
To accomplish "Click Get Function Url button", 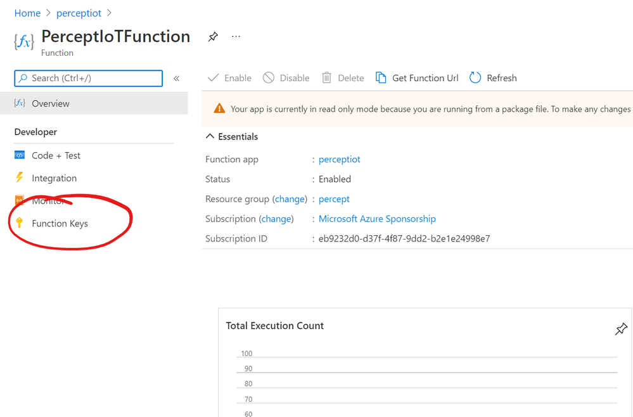I will [417, 78].
